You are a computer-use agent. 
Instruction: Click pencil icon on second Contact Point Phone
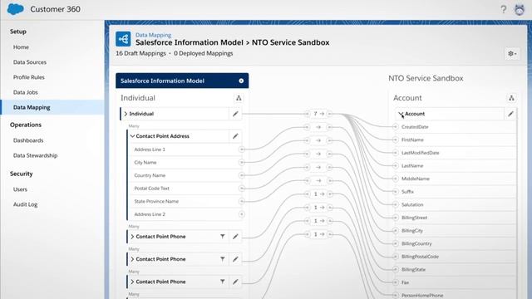pos(235,259)
